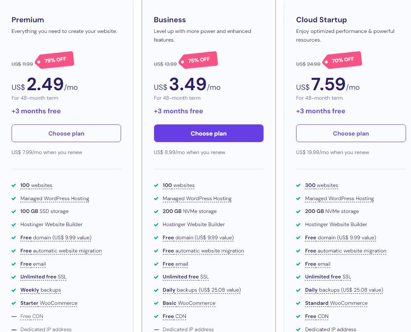This screenshot has width=411, height=332.
Task: Click '+3 months free' under Cloud Startup
Action: point(320,111)
